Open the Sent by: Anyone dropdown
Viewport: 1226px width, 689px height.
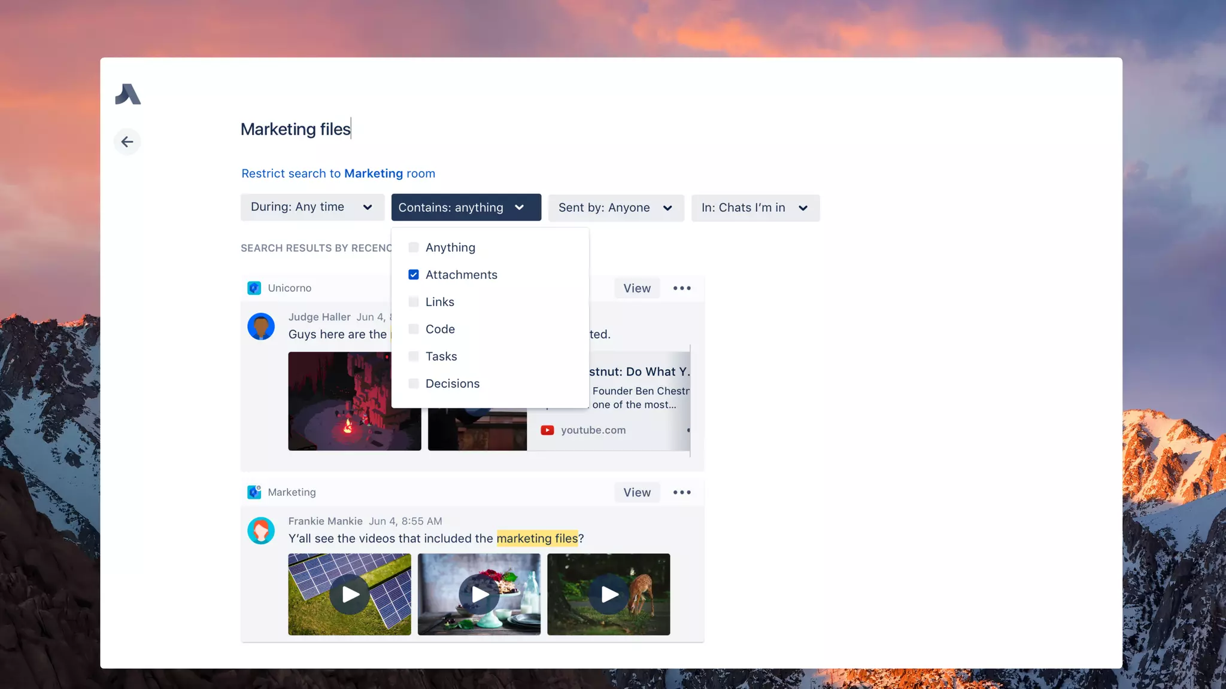click(615, 208)
